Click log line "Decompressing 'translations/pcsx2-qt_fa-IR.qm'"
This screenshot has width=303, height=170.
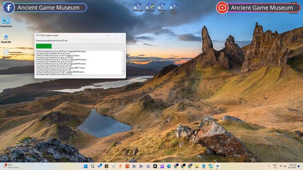(54, 66)
